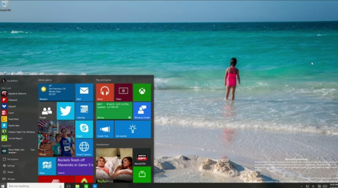Launch the WatchESPN tile
Viewport: 338px width, 188px height.
click(x=142, y=157)
